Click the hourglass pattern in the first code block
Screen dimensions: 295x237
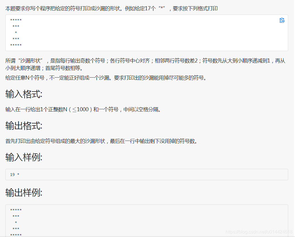(x=16, y=33)
